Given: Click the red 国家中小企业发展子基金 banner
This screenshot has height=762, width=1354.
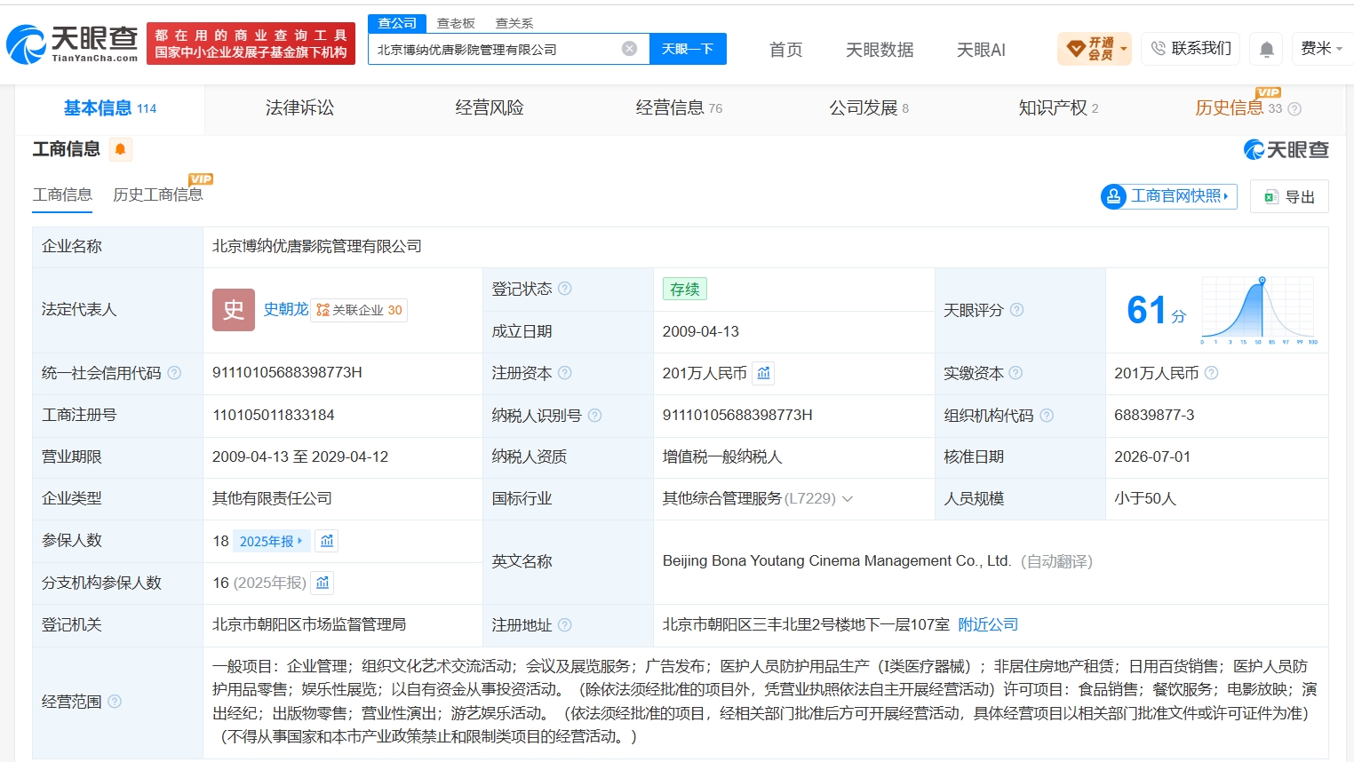Looking at the screenshot, I should point(251,44).
